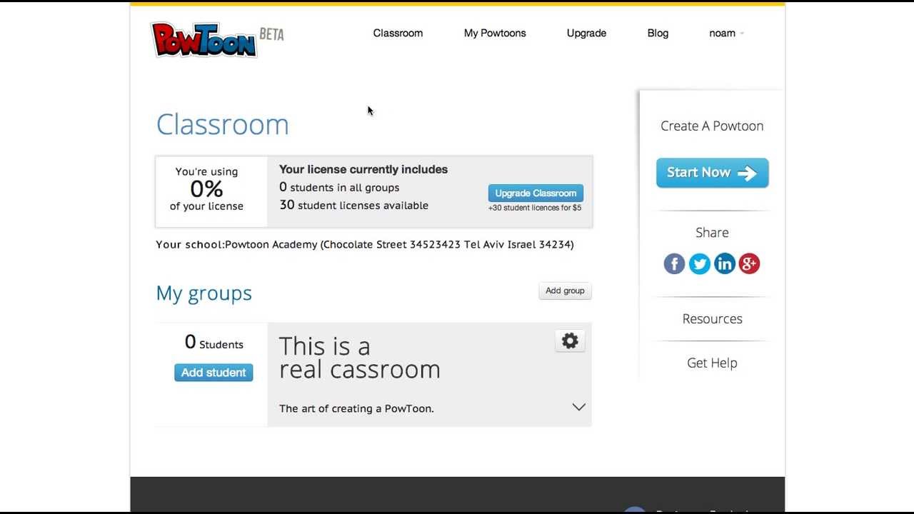Go to Classroom menu item
The height and width of the screenshot is (514, 914).
[x=398, y=34]
